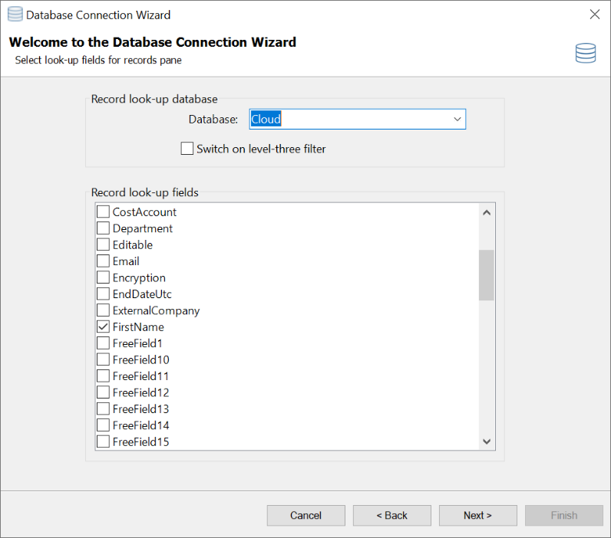Viewport: 611px width, 538px height.
Task: Select the EndDateUtc field checkbox
Action: click(x=103, y=294)
